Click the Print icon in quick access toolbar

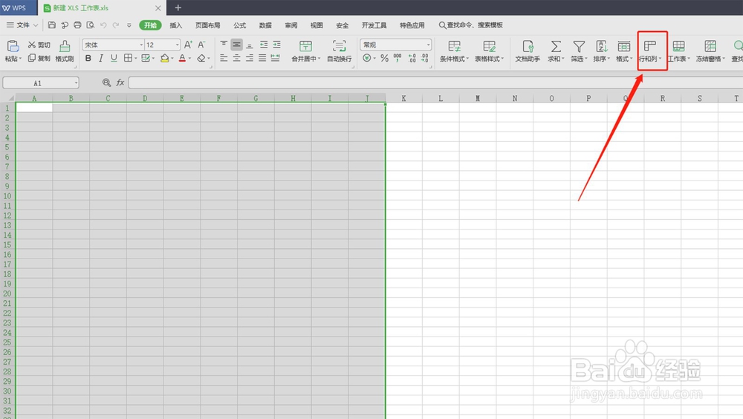coord(77,25)
